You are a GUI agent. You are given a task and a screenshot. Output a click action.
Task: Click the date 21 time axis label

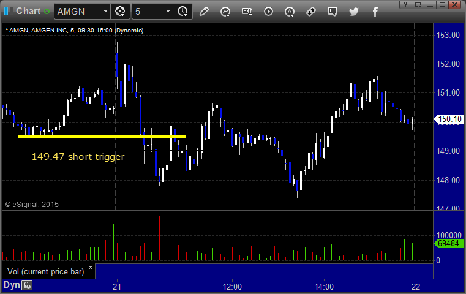[117, 287]
